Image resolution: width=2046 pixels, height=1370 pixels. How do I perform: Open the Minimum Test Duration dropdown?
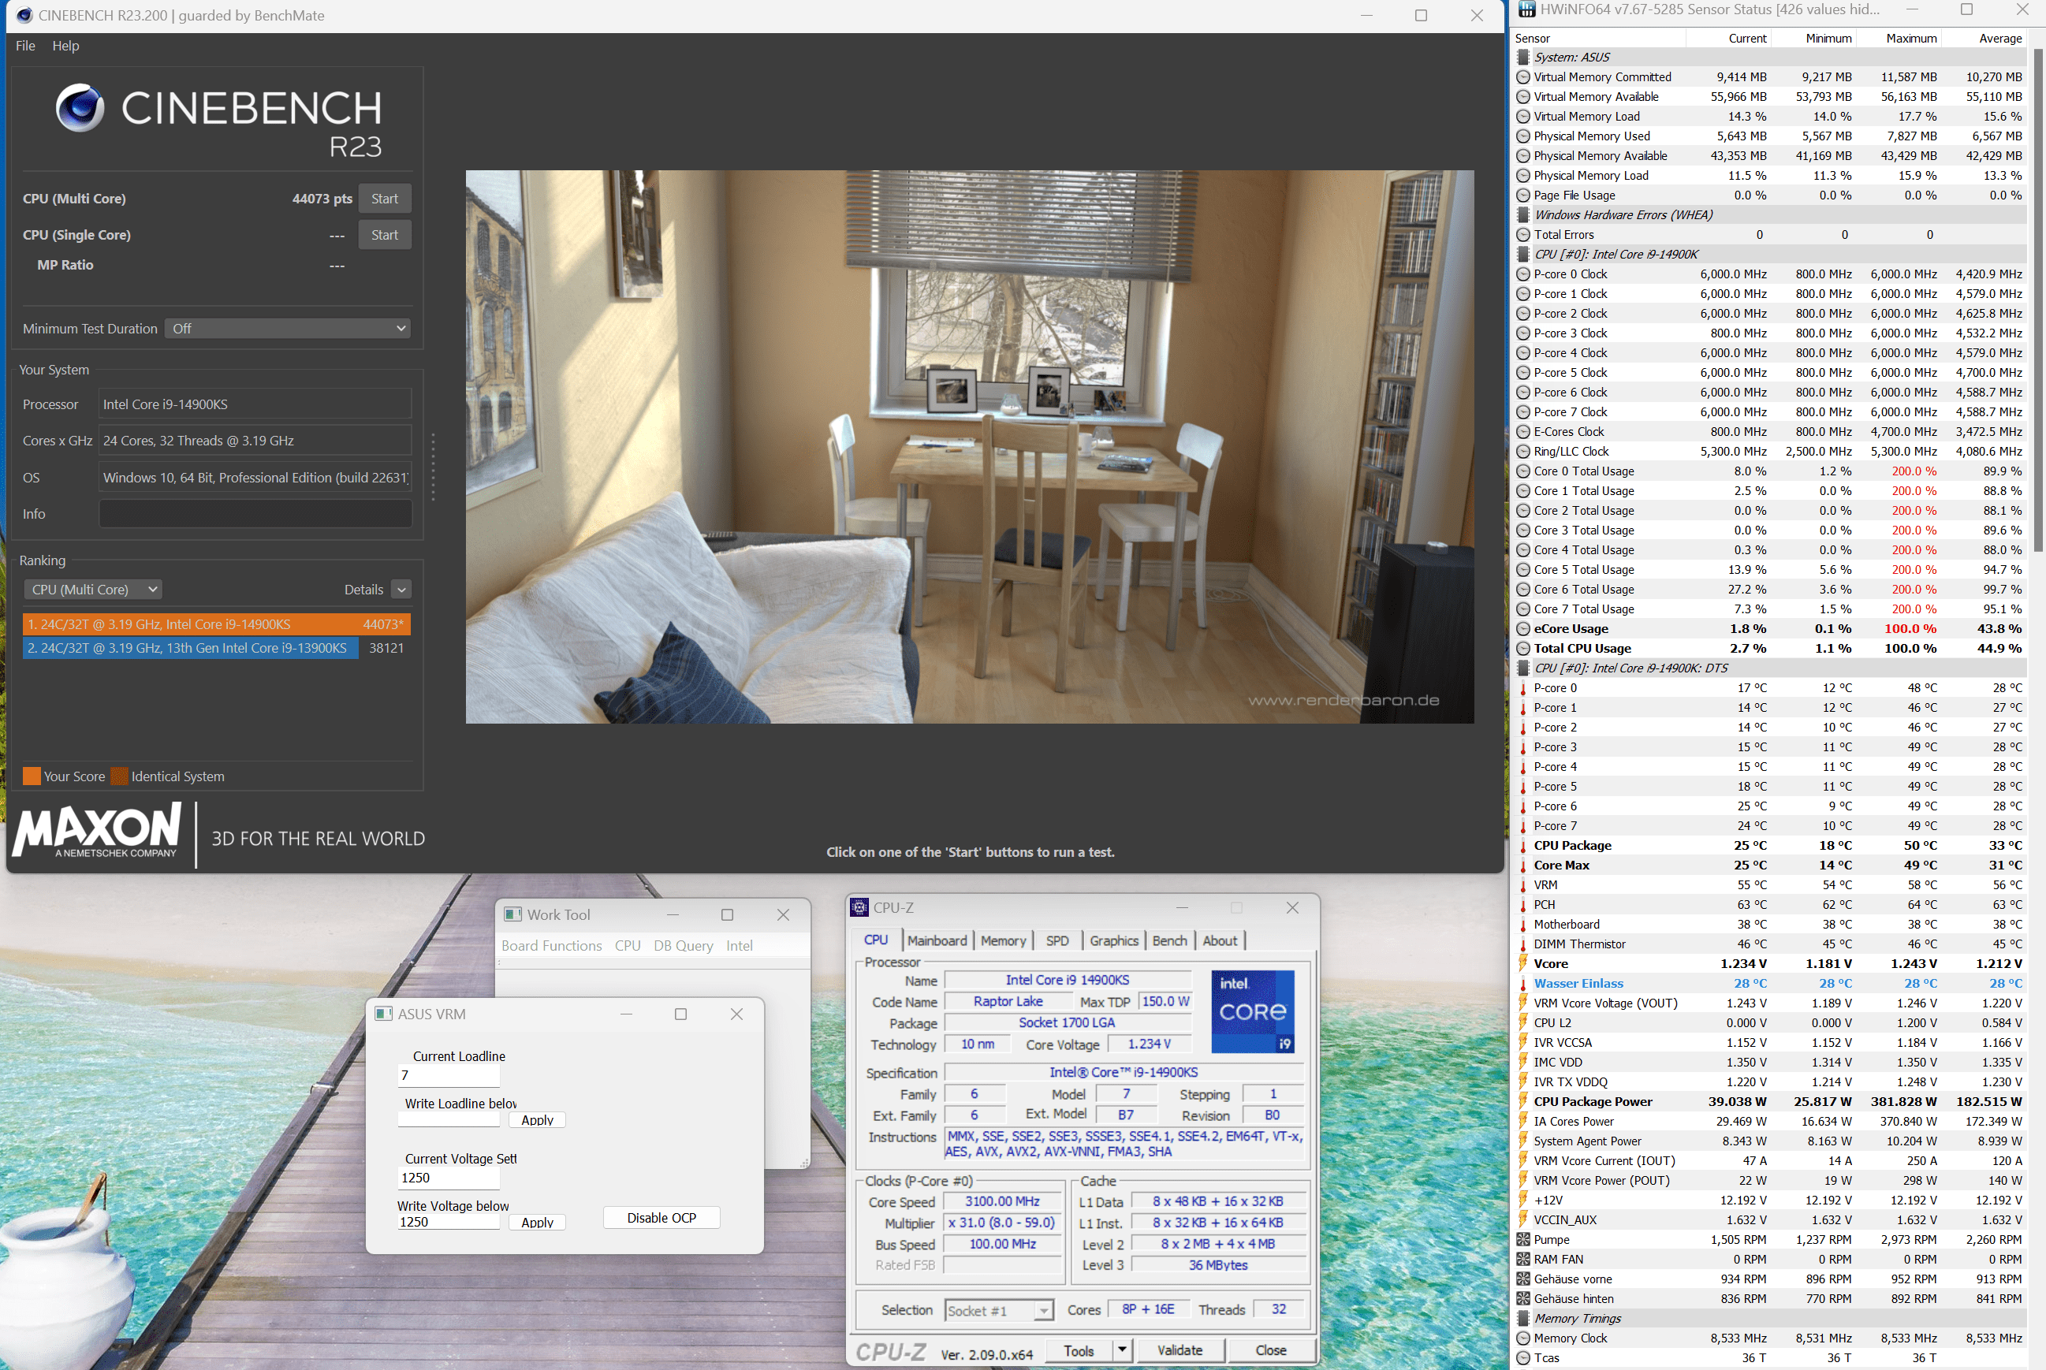tap(288, 329)
